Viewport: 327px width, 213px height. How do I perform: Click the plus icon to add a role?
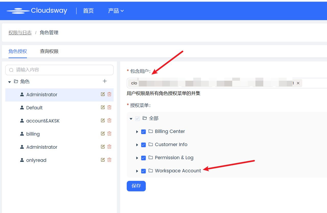104,81
